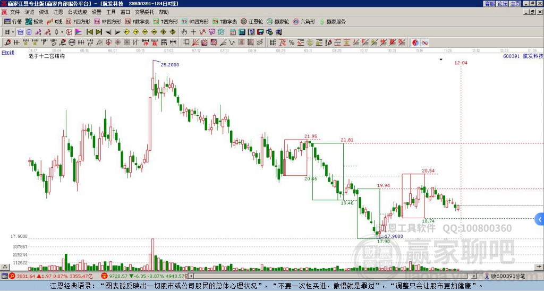Image resolution: width=544 pixels, height=291 pixels.
Task: Open the calendar icon
Action: click(x=233, y=32)
